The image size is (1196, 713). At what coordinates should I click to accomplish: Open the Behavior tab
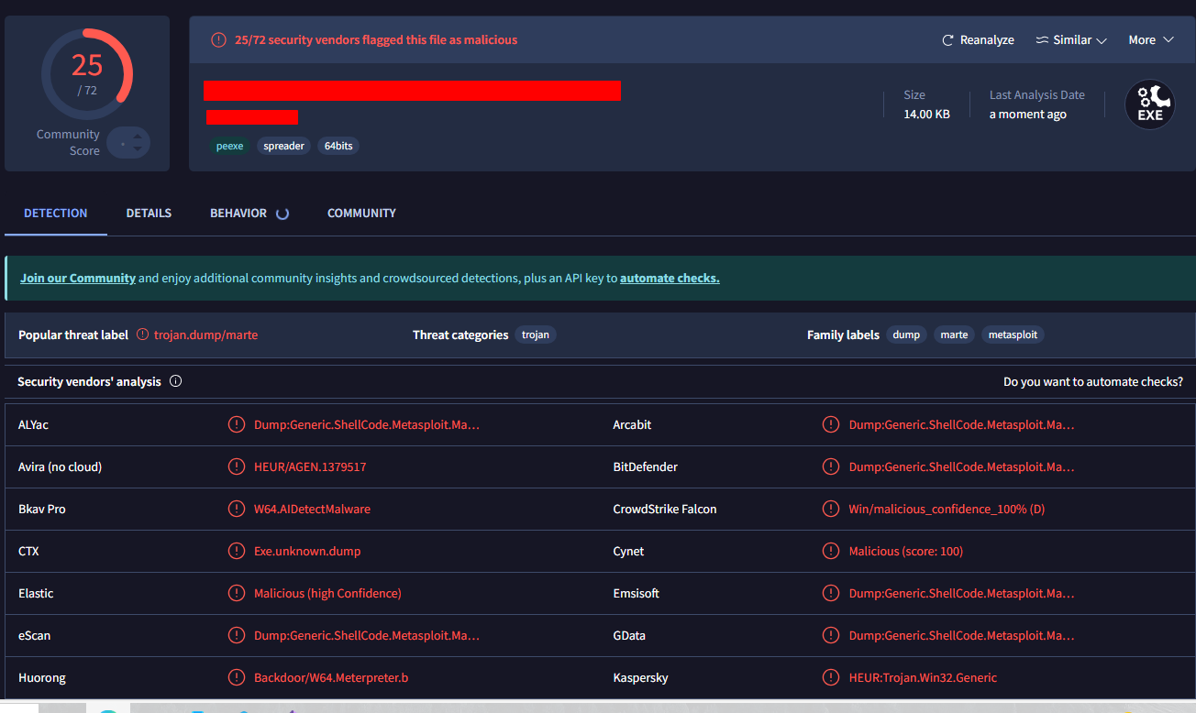(238, 214)
